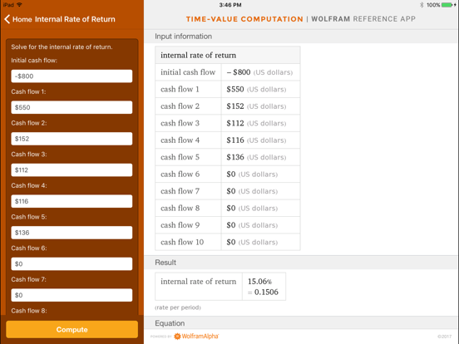Open the WolframAlpha logo link

(x=196, y=336)
